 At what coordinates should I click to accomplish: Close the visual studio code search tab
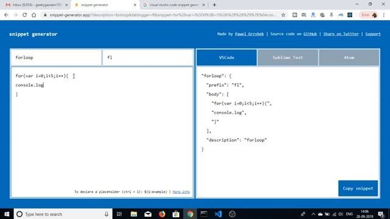(x=204, y=5)
